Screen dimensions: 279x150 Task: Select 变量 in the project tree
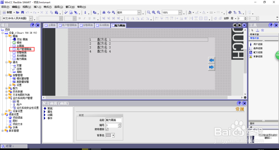pos(19,65)
